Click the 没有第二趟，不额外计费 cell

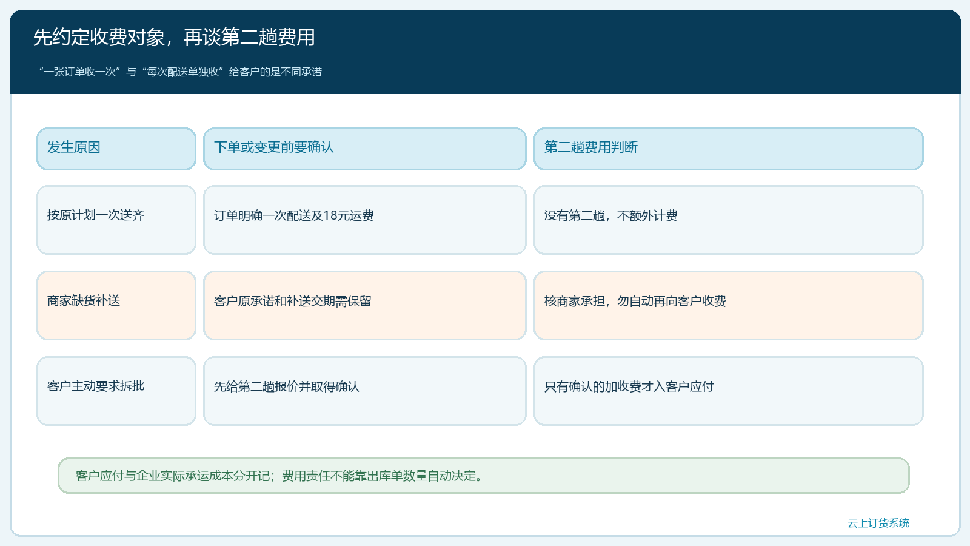click(729, 220)
